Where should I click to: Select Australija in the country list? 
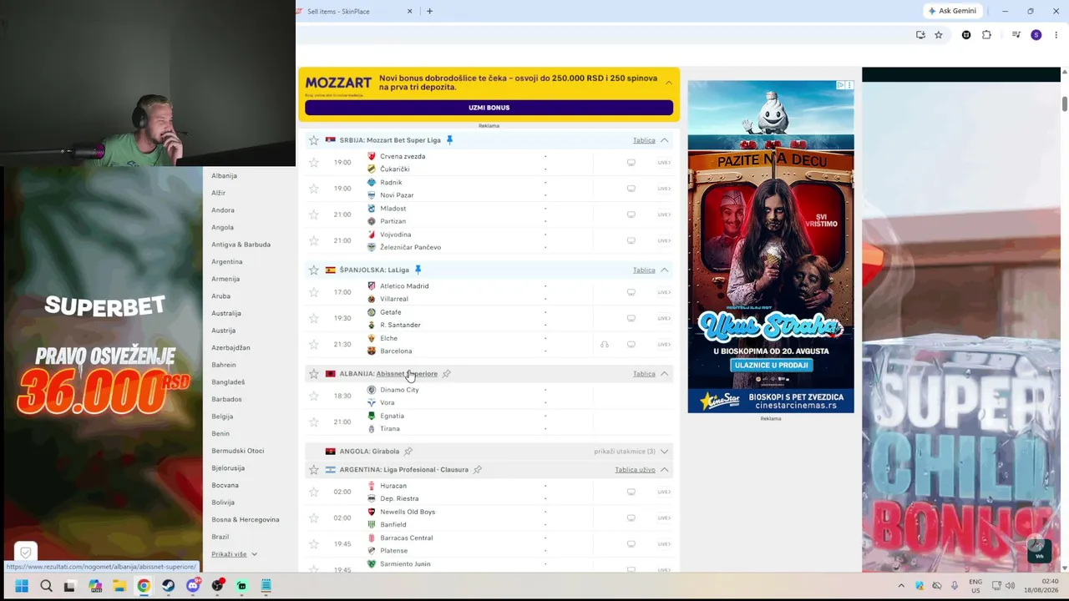[226, 313]
